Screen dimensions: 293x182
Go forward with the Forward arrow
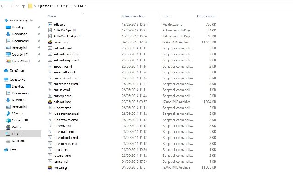coord(11,6)
